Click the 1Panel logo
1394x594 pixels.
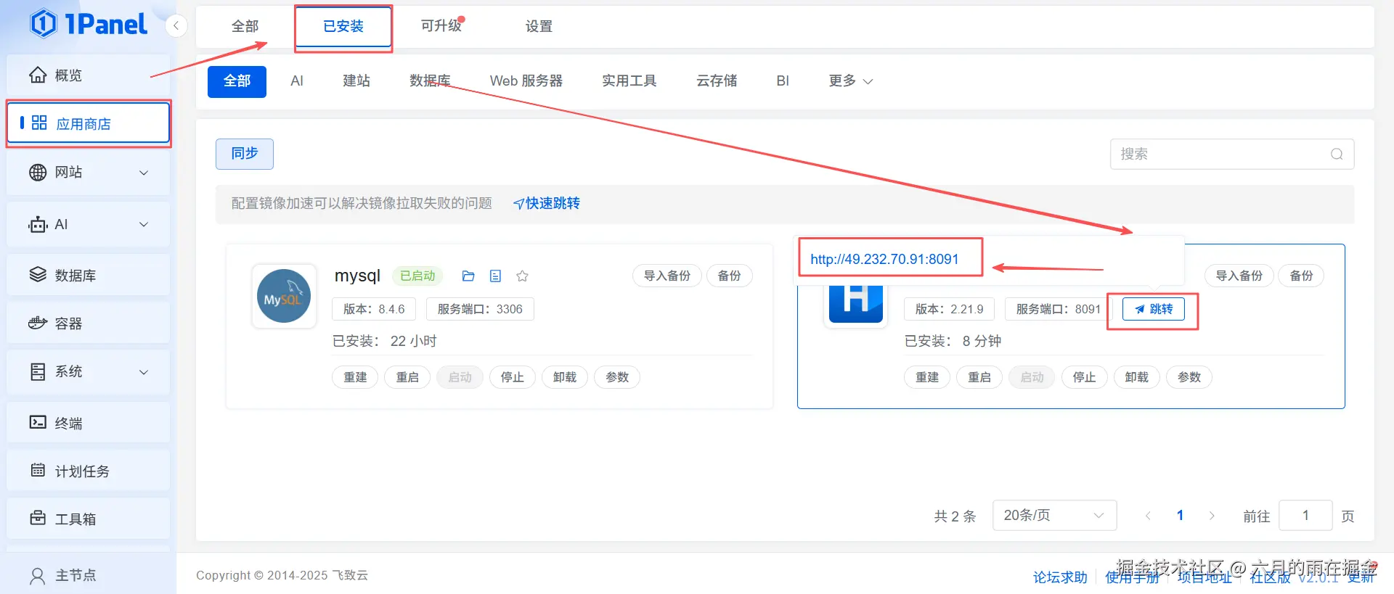pos(89,24)
